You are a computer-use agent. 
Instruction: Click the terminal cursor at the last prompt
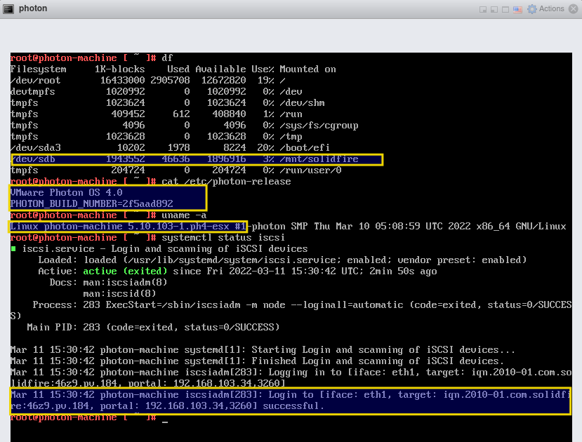tap(165, 421)
